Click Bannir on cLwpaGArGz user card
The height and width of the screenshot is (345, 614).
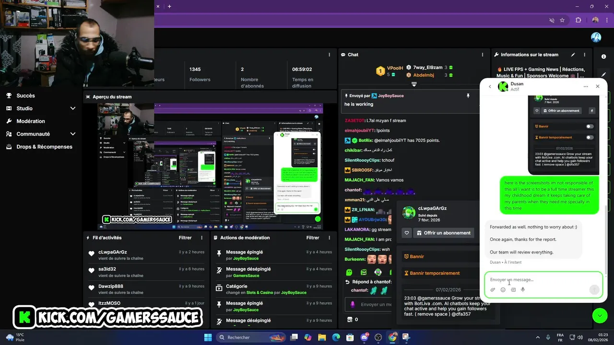[x=414, y=256]
